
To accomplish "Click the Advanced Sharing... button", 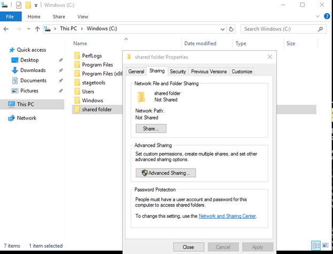I will pyautogui.click(x=166, y=173).
